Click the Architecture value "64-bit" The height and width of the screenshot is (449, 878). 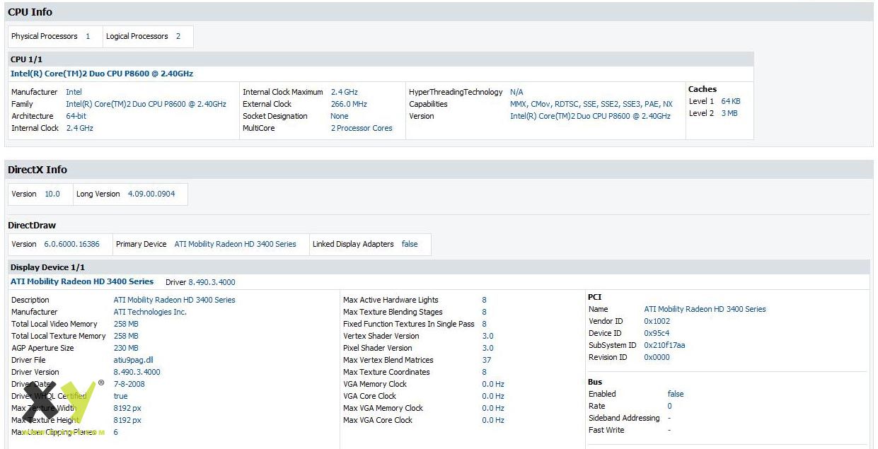coord(76,116)
